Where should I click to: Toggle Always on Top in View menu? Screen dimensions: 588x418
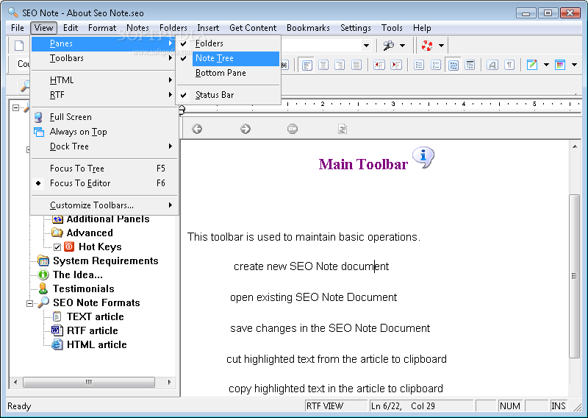coord(104,132)
